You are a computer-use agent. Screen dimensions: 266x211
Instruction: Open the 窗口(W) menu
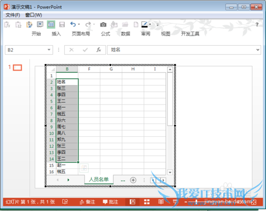pos(34,15)
